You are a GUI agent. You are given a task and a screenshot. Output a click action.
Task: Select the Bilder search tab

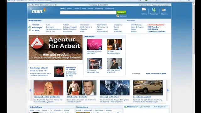coord(77,8)
